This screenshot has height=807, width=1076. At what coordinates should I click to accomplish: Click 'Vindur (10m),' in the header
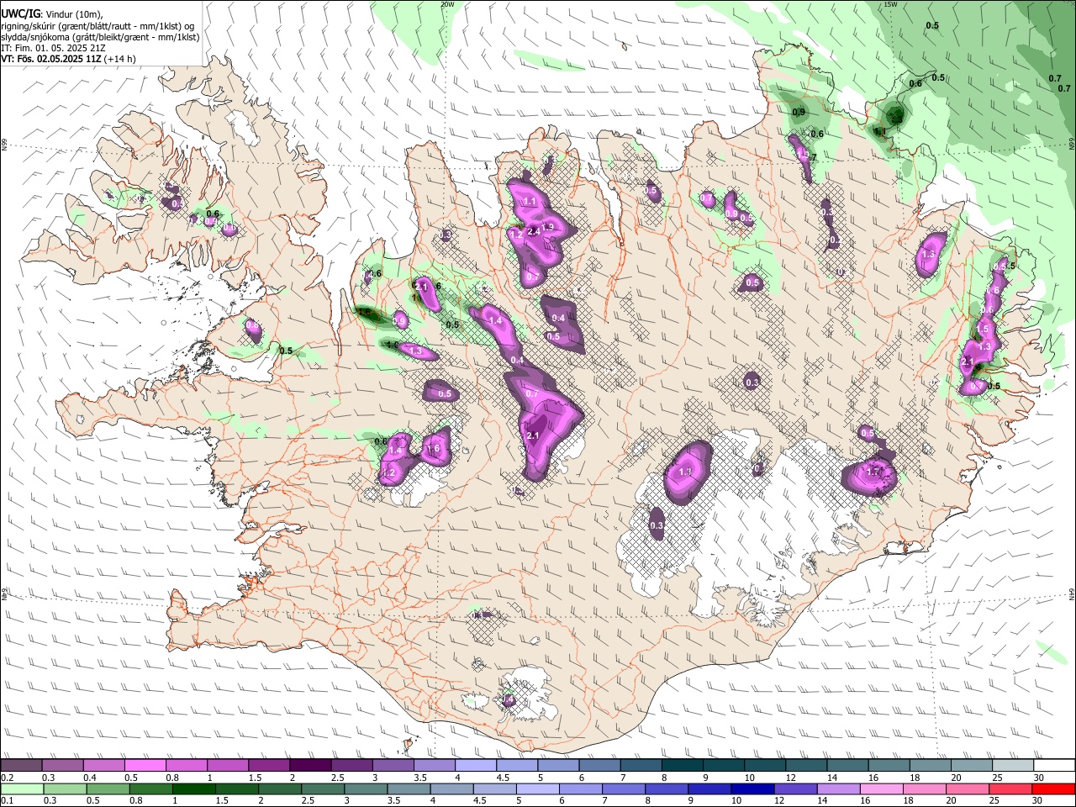[x=73, y=14]
